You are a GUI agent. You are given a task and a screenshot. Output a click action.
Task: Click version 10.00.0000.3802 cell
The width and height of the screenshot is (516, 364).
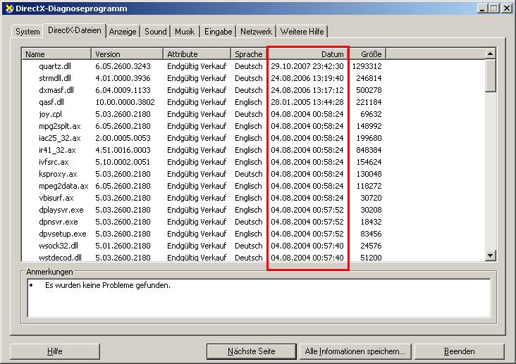coord(125,102)
